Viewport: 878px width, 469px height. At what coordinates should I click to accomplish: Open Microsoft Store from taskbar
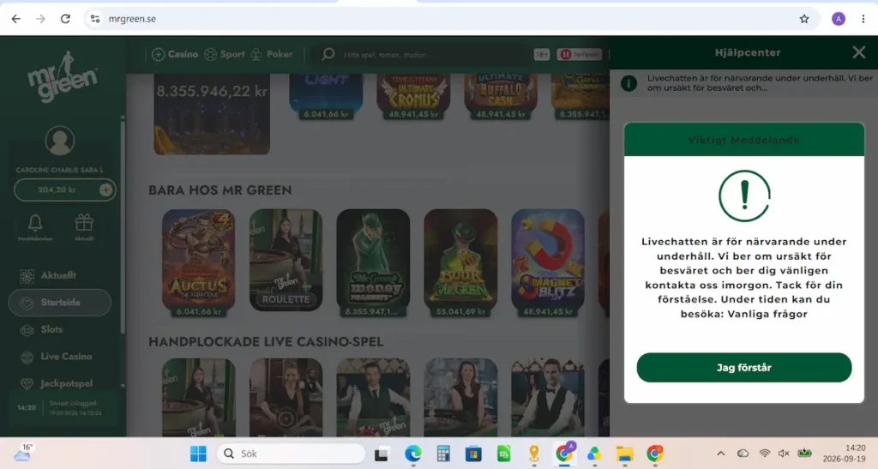pos(473,454)
